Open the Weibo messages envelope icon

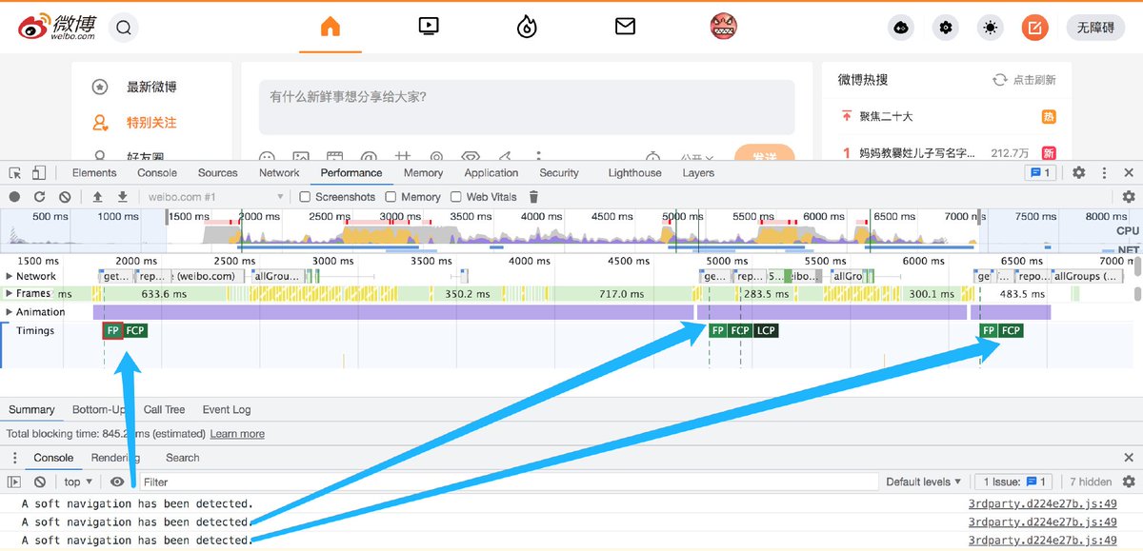[x=625, y=28]
